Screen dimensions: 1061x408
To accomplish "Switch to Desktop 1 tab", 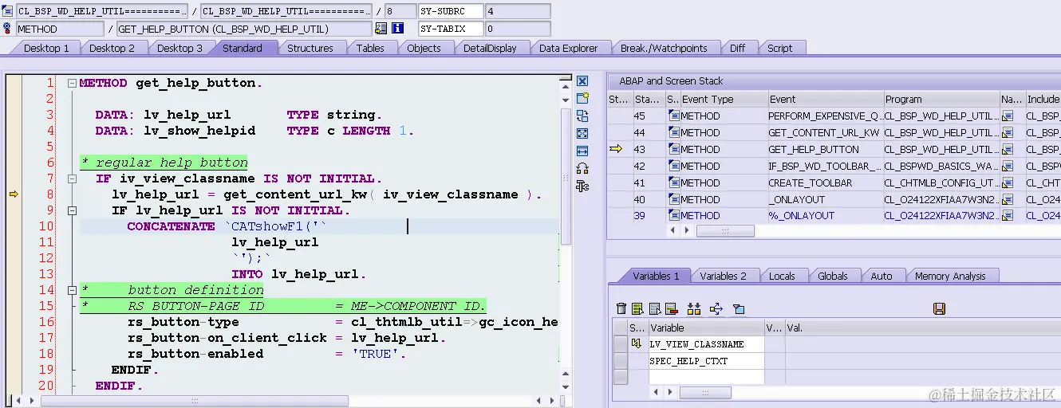I will coord(46,48).
